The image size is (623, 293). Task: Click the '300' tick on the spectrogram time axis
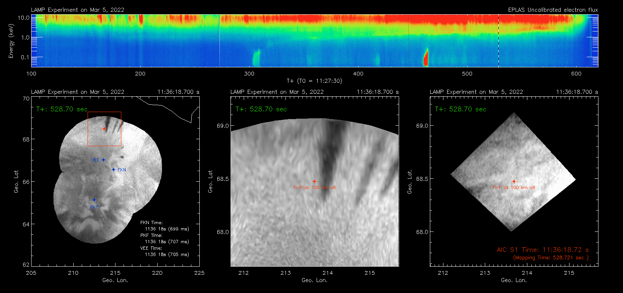click(x=249, y=74)
